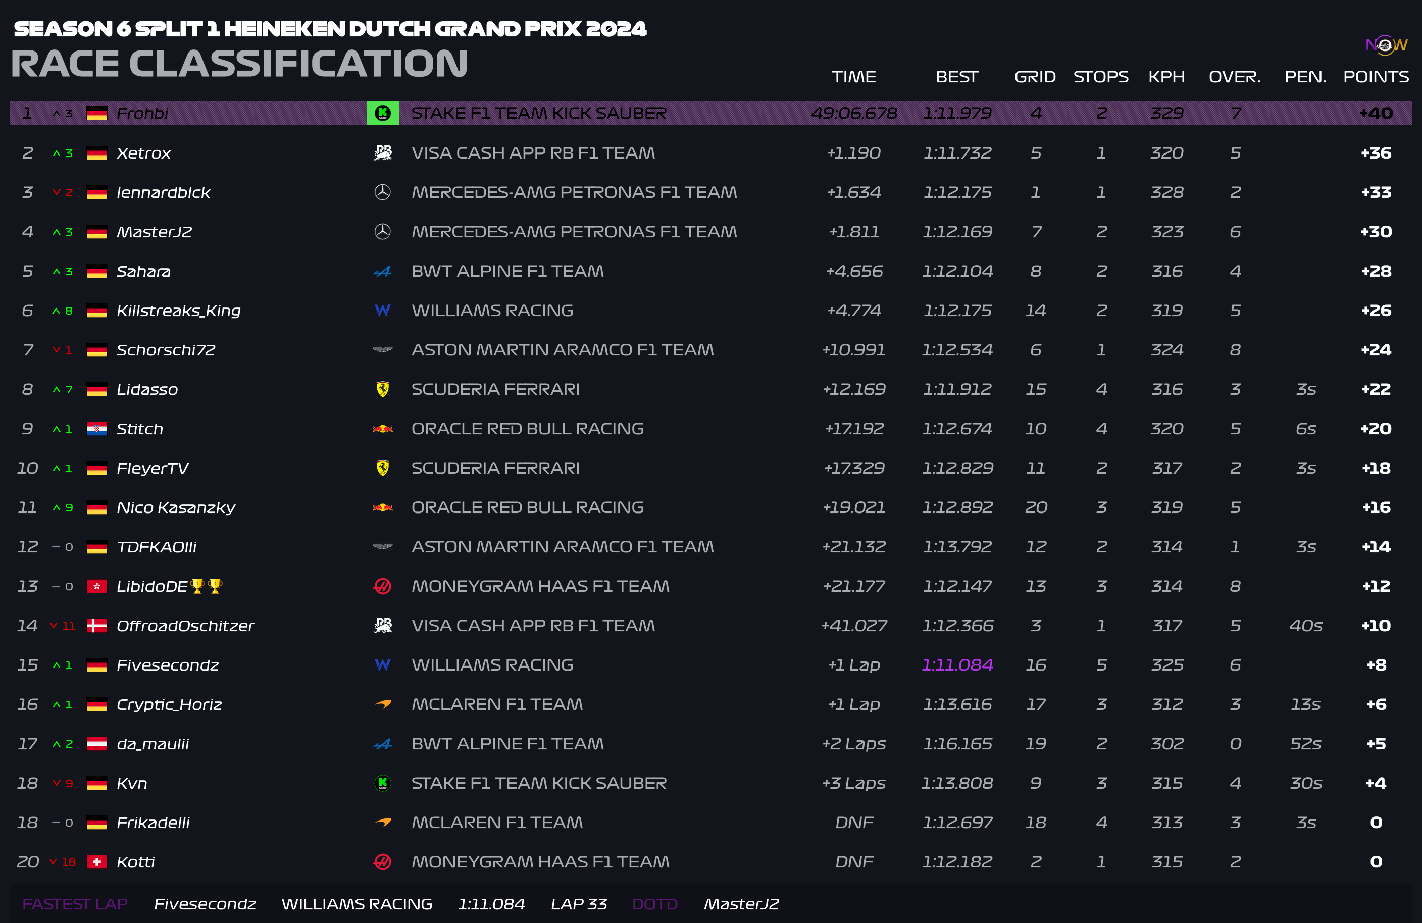Click the RACE CLASSIFICATION title

(x=239, y=63)
